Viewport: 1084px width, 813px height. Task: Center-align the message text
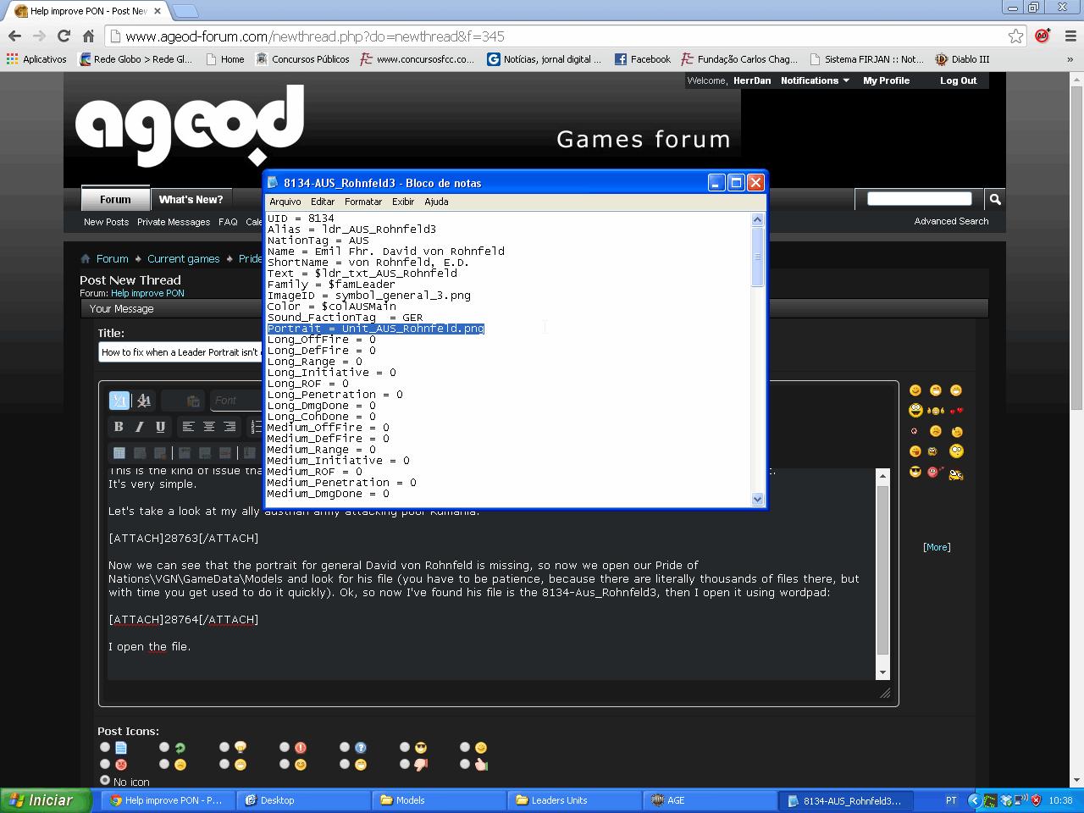pos(209,427)
